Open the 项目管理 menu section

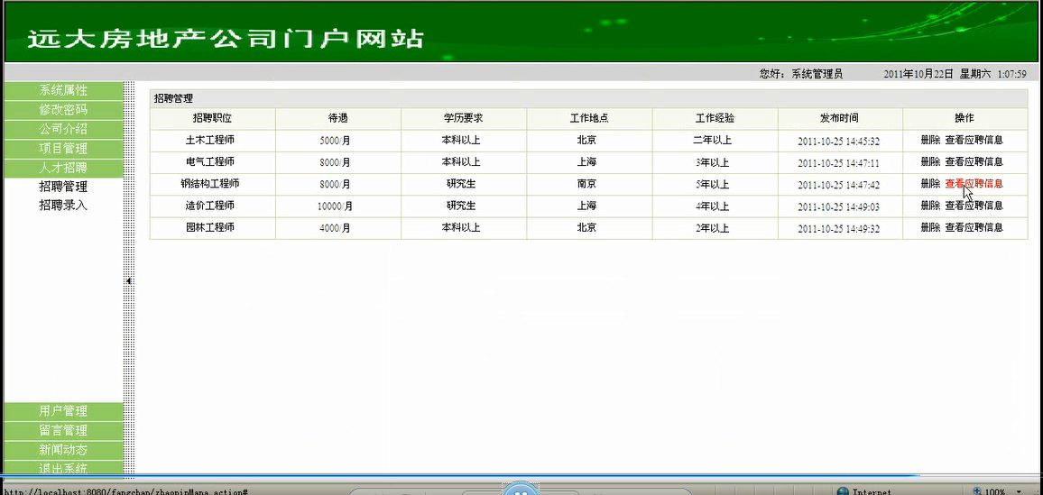63,149
